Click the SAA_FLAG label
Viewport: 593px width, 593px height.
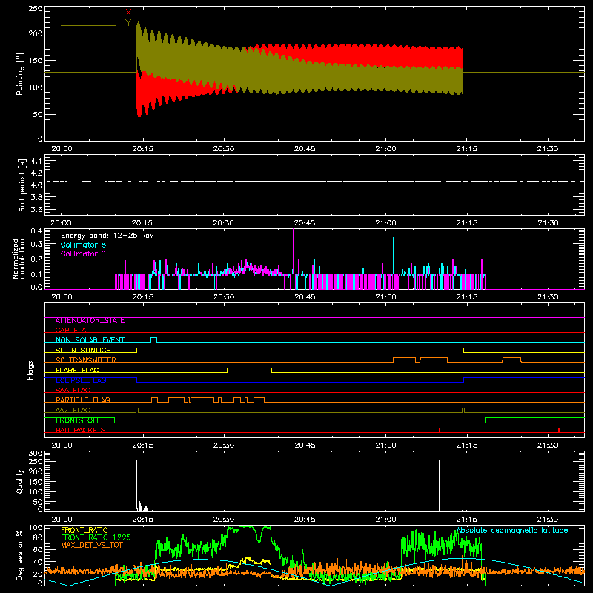pos(73,390)
